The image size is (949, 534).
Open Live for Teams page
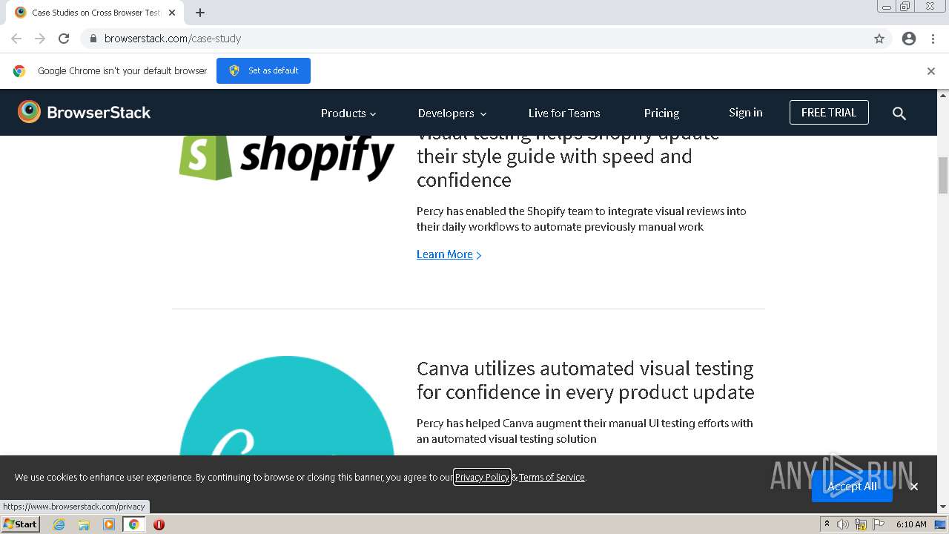564,113
